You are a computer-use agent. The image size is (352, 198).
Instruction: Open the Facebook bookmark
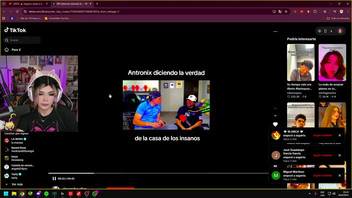pos(12,18)
